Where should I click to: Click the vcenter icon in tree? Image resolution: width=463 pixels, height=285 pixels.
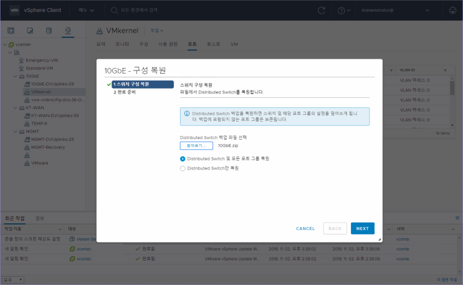(11, 45)
